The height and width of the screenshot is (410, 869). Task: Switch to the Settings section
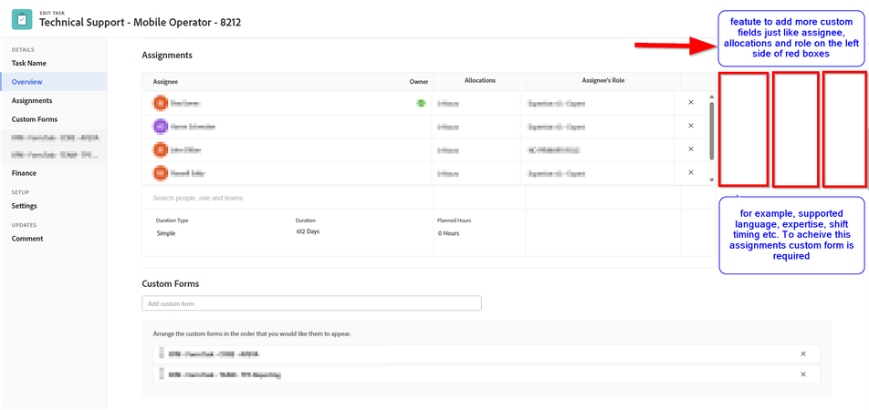(x=25, y=206)
